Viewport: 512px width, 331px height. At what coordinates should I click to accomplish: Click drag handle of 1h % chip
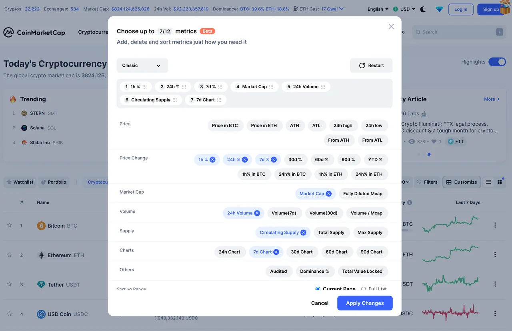pos(145,87)
